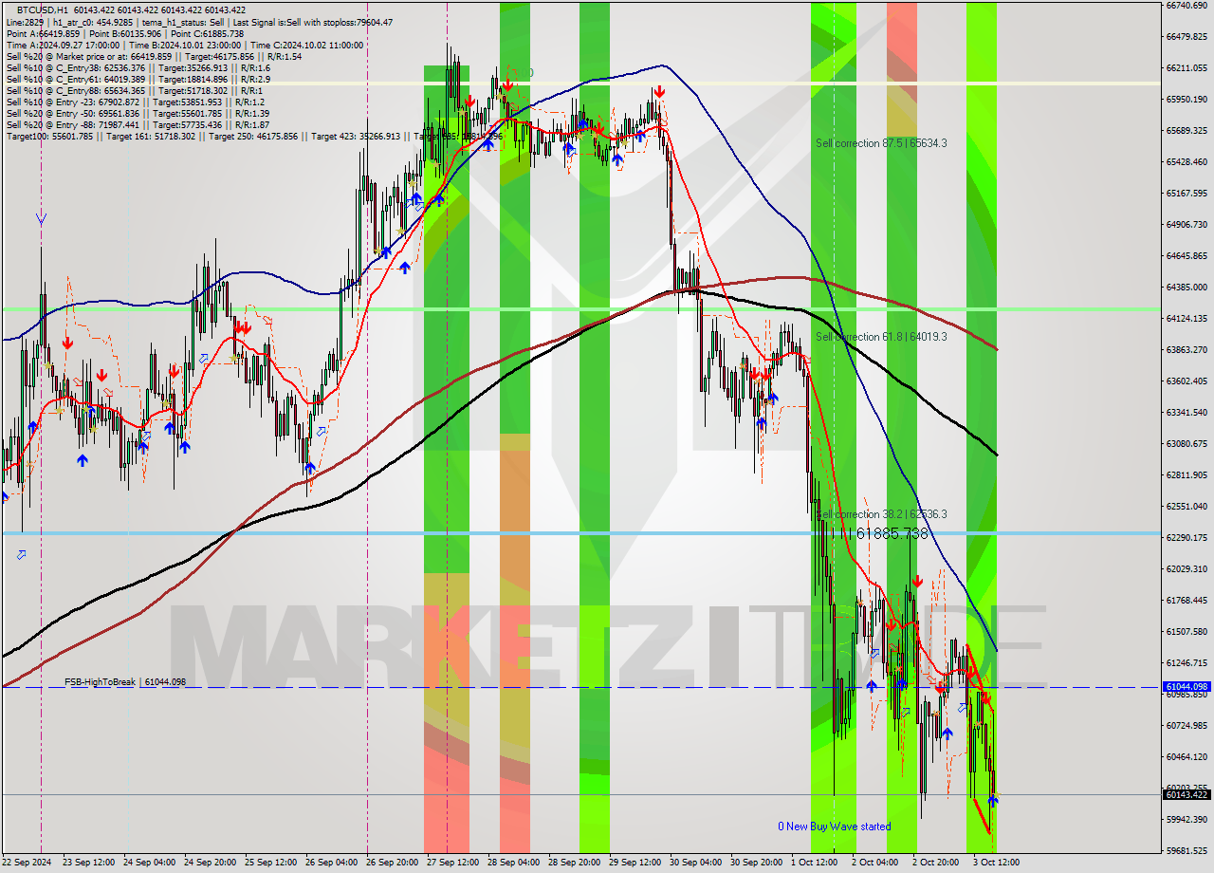
Task: Click the 66740.690 price axis label
Action: (x=1186, y=5)
